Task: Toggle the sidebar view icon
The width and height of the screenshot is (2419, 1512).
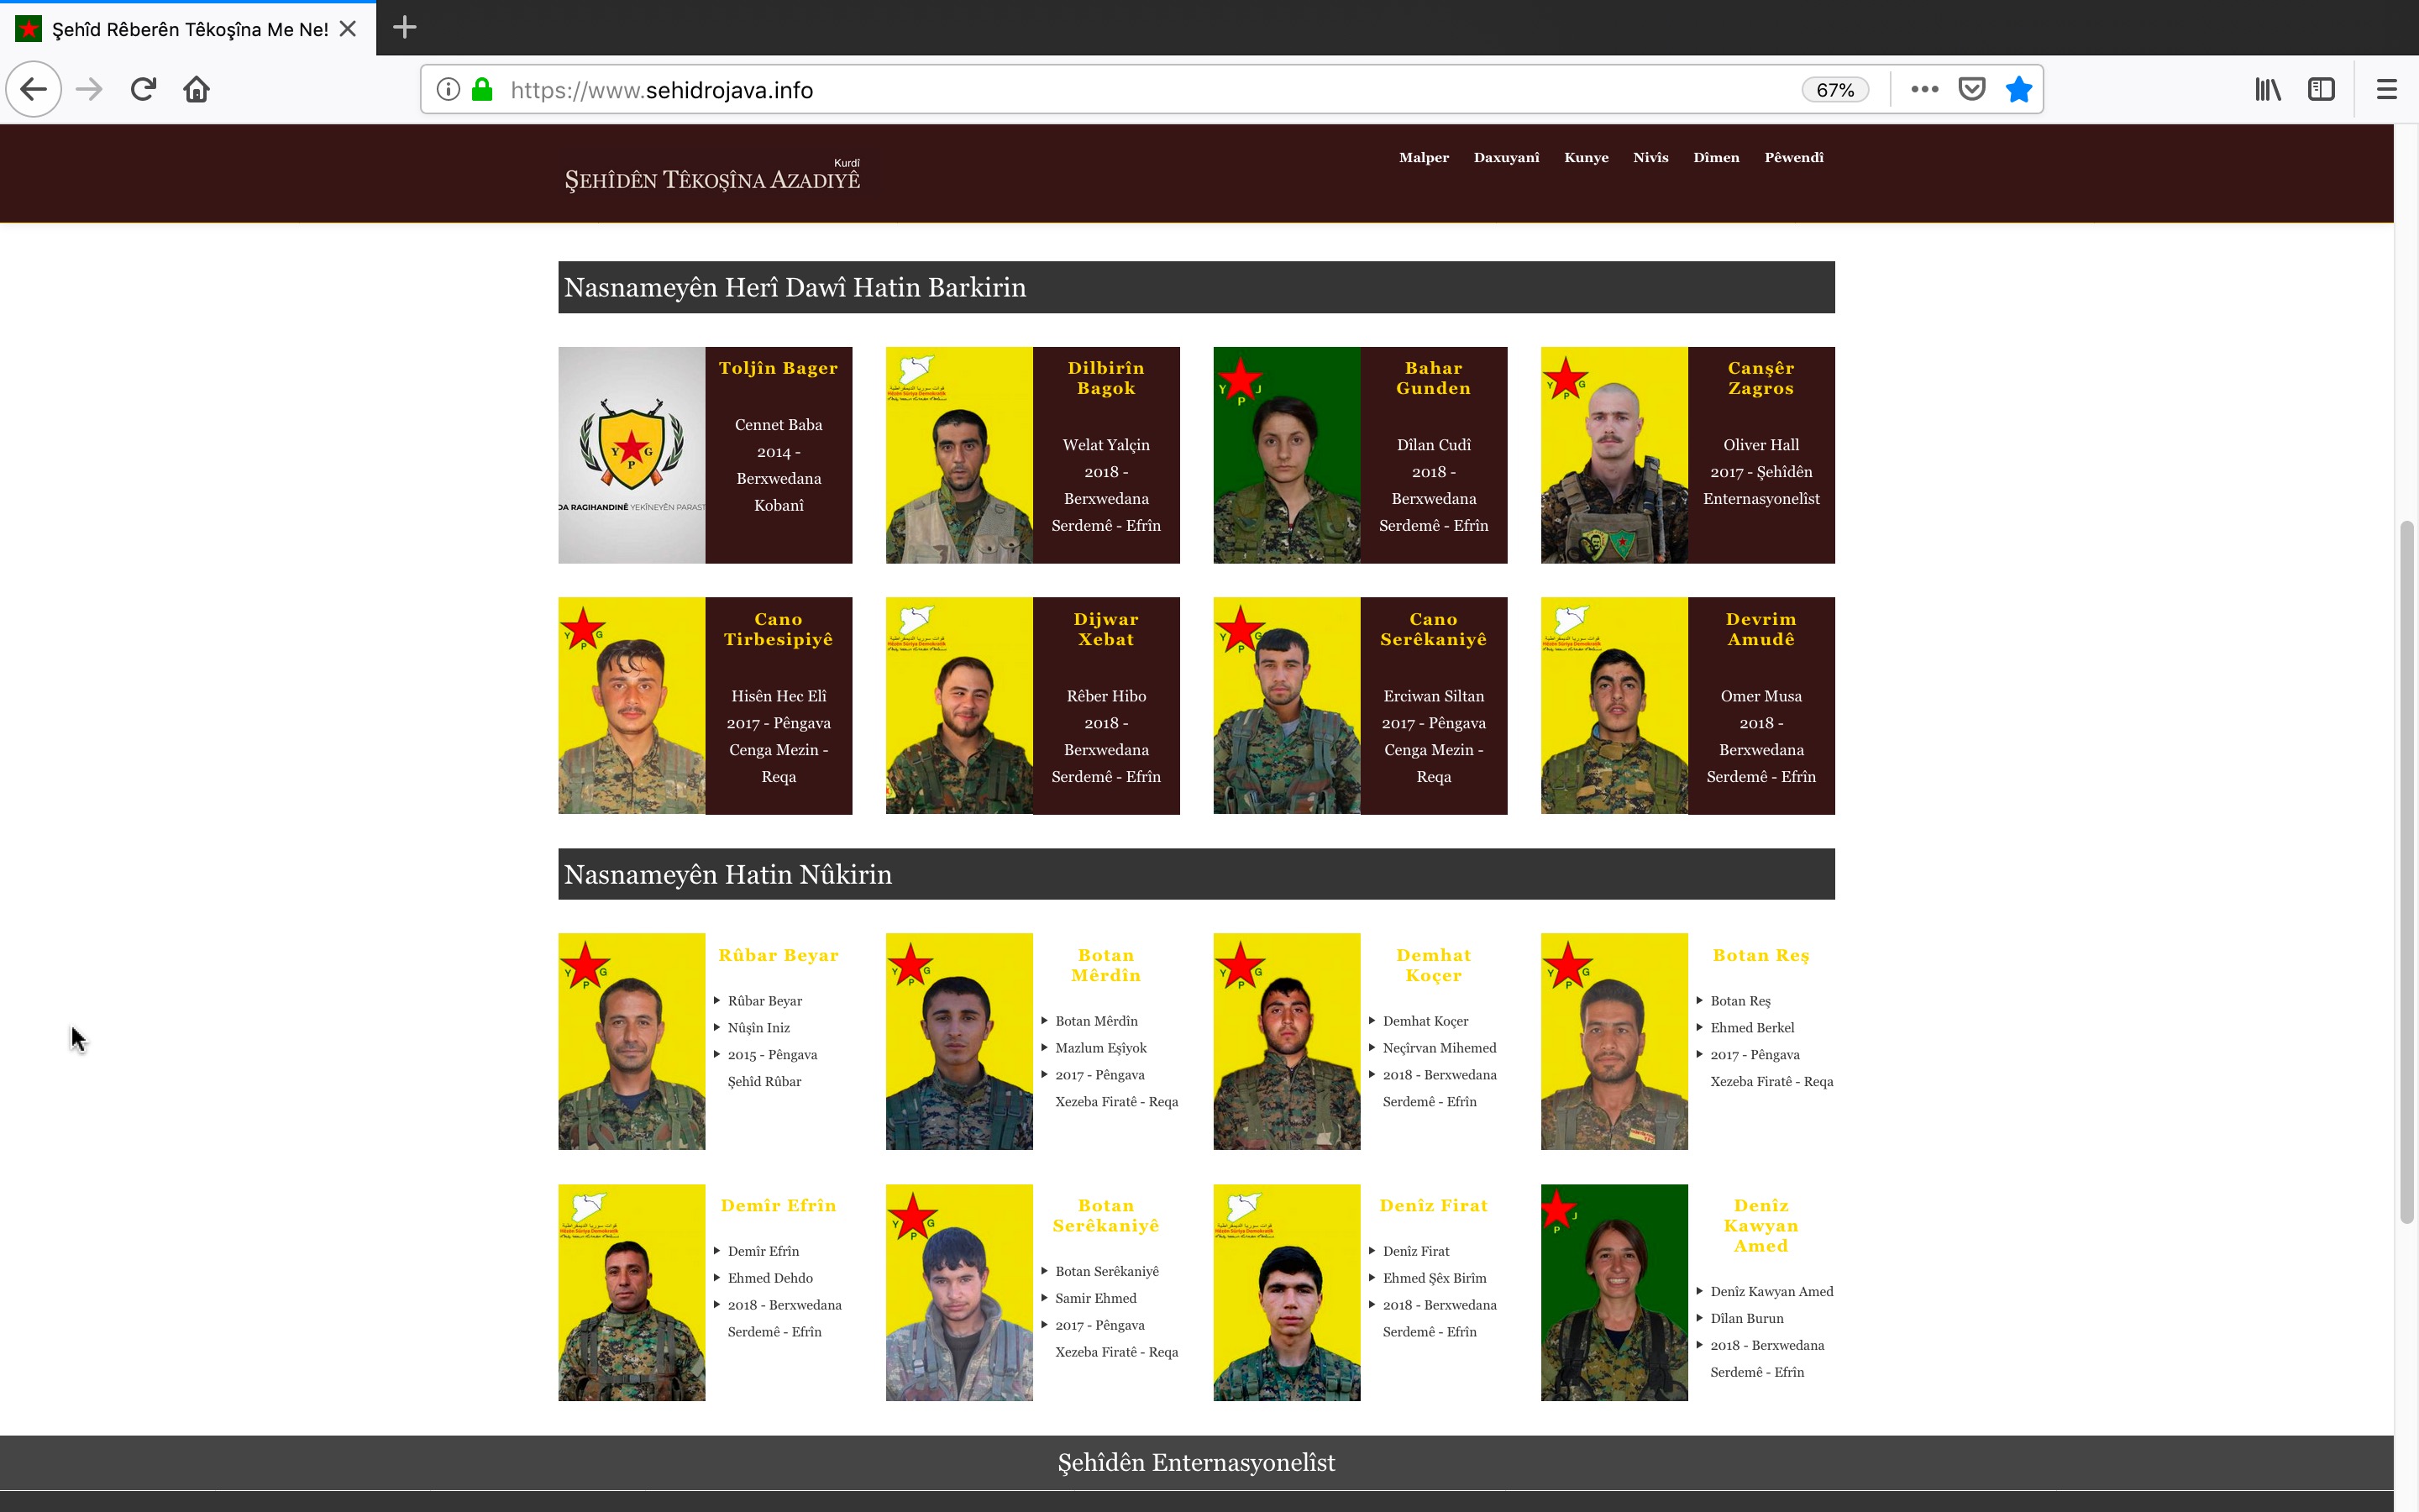Action: click(x=2321, y=90)
